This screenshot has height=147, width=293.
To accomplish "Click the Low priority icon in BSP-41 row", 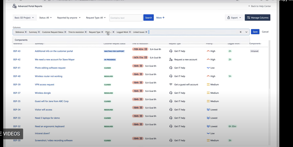I will click(208, 68).
